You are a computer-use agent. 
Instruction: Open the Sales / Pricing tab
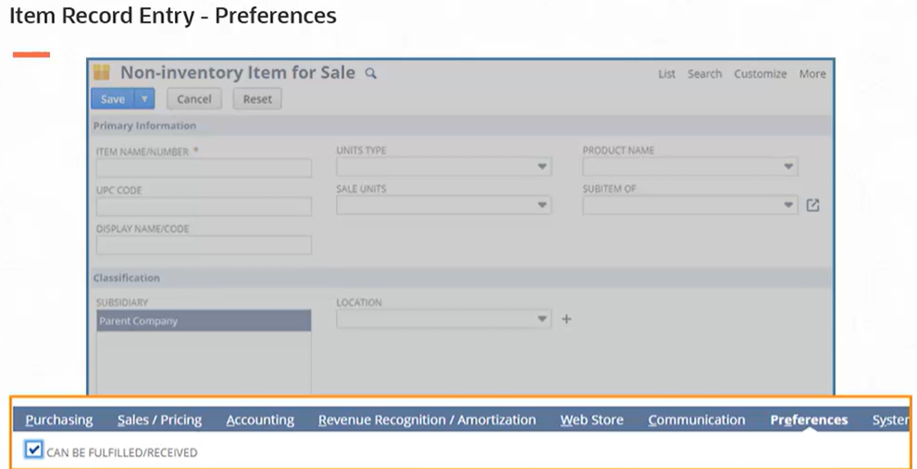(159, 420)
